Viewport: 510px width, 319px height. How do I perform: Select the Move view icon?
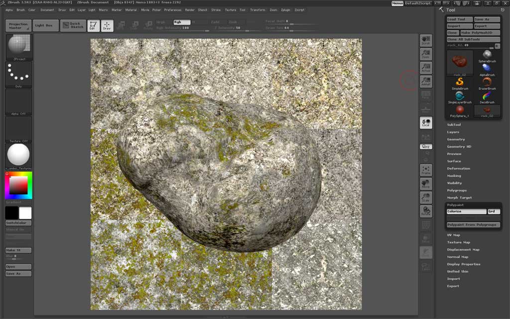(x=426, y=184)
